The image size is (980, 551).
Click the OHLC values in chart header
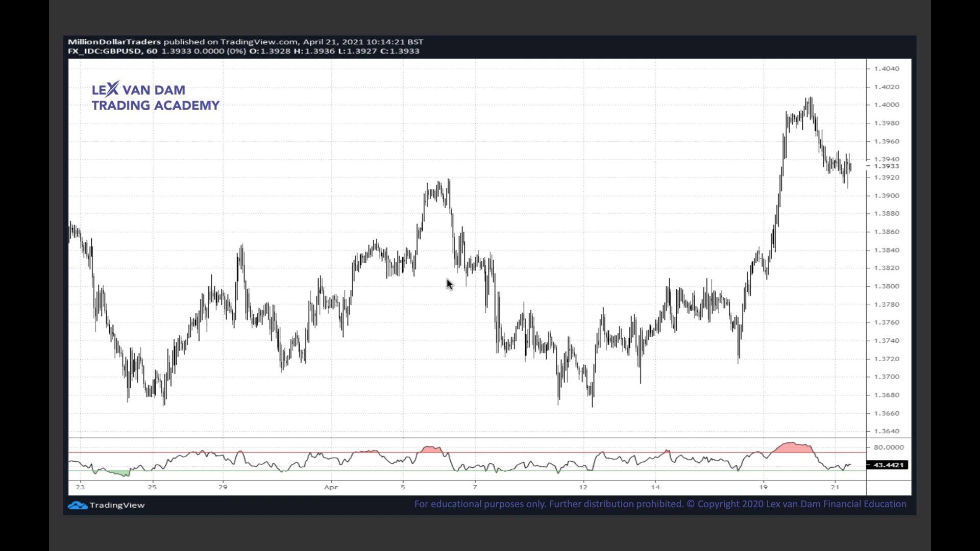[334, 51]
